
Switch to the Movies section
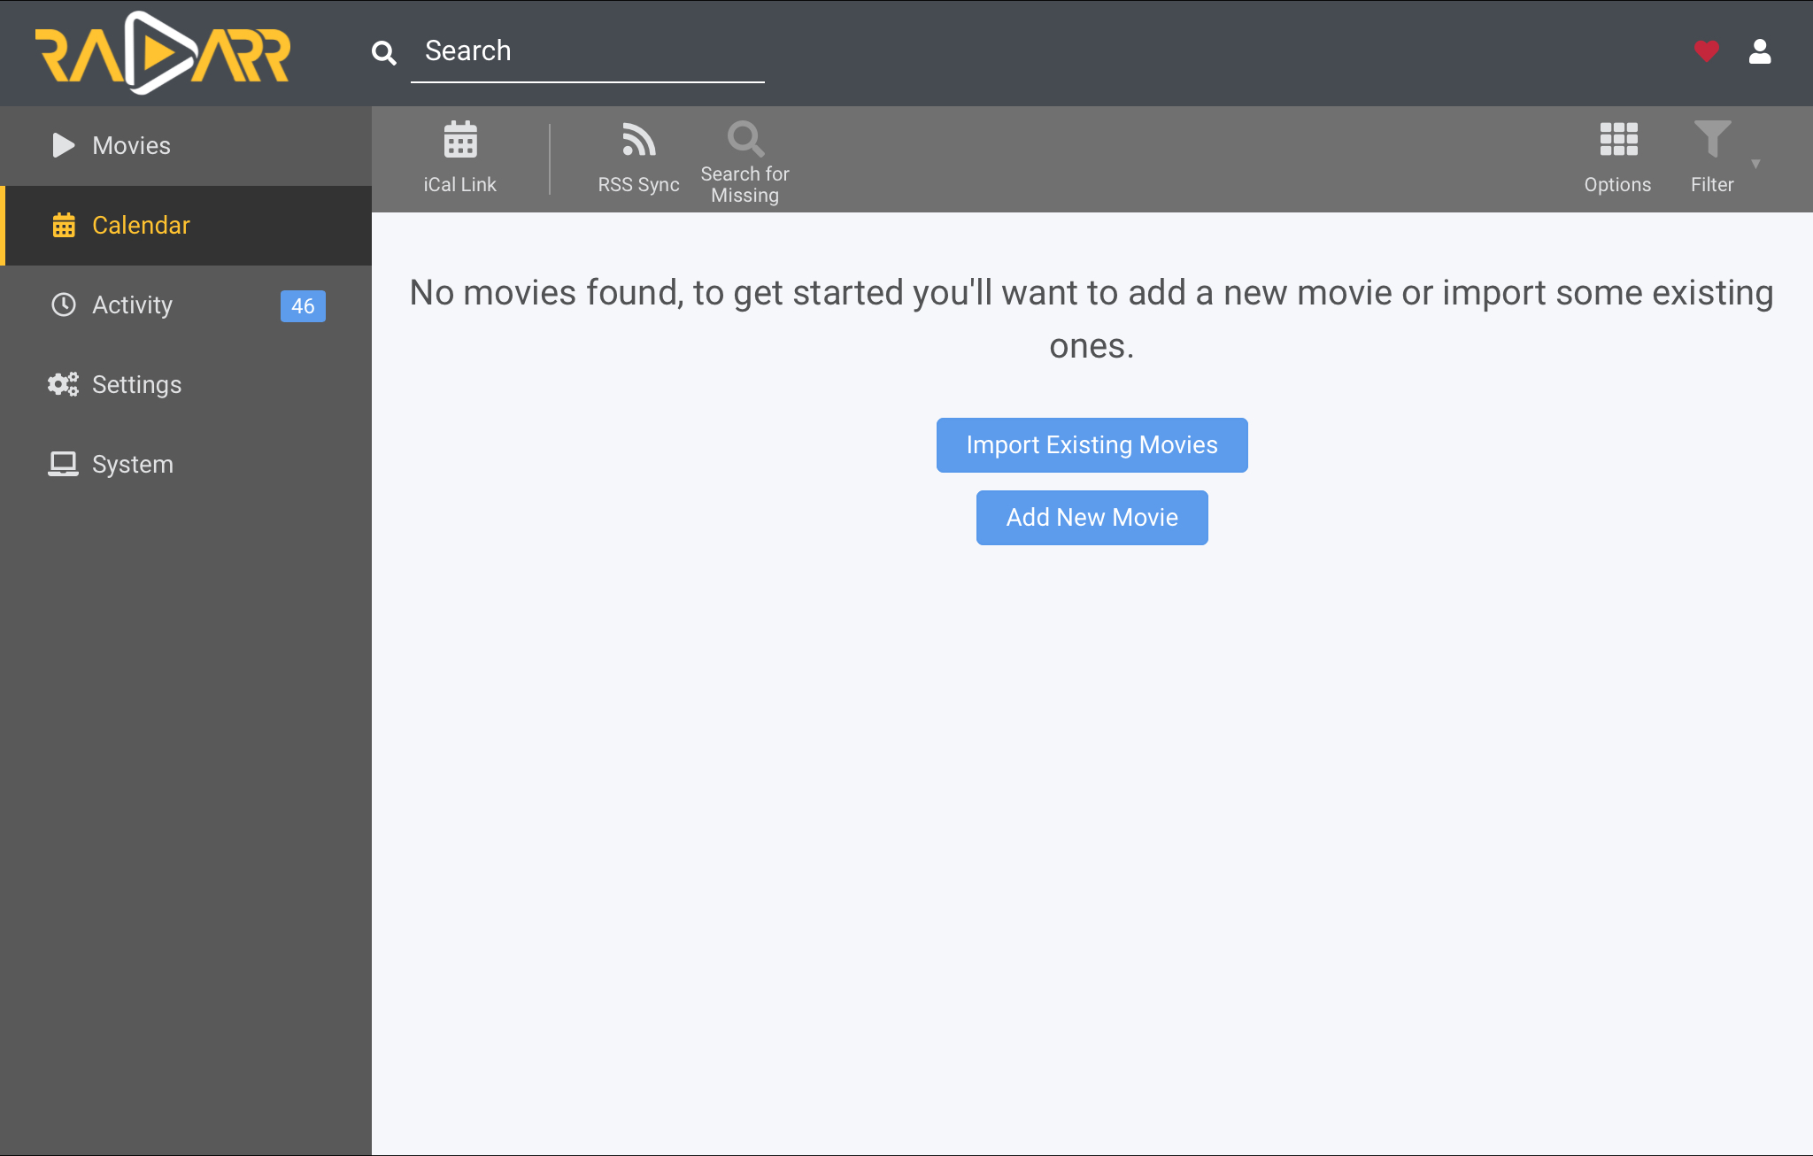[131, 145]
